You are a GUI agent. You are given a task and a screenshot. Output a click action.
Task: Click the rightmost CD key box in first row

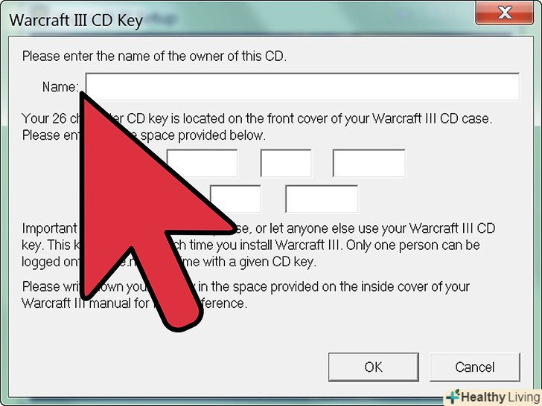369,164
